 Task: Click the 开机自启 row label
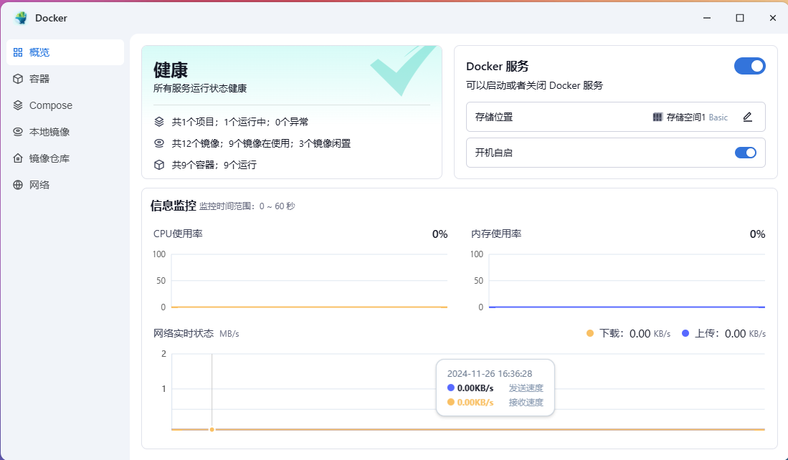coord(493,153)
